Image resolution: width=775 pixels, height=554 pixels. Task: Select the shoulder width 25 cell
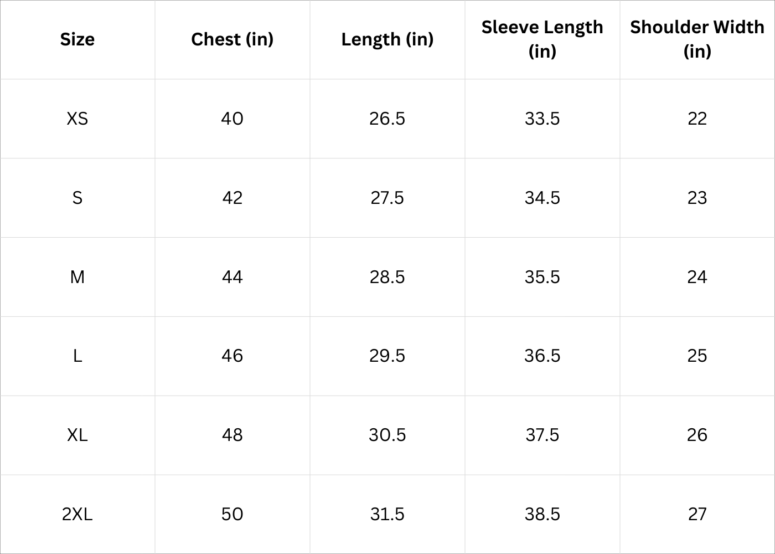point(697,356)
